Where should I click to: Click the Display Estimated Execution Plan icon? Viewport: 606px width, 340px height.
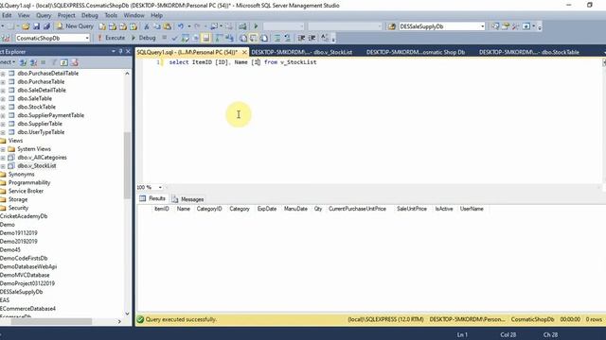click(186, 38)
